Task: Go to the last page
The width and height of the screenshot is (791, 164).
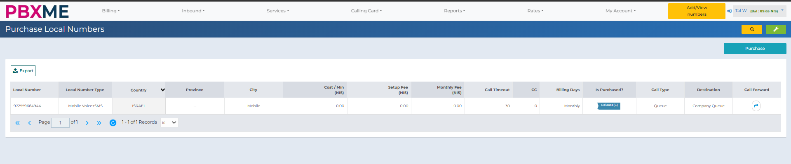Action: (x=99, y=123)
